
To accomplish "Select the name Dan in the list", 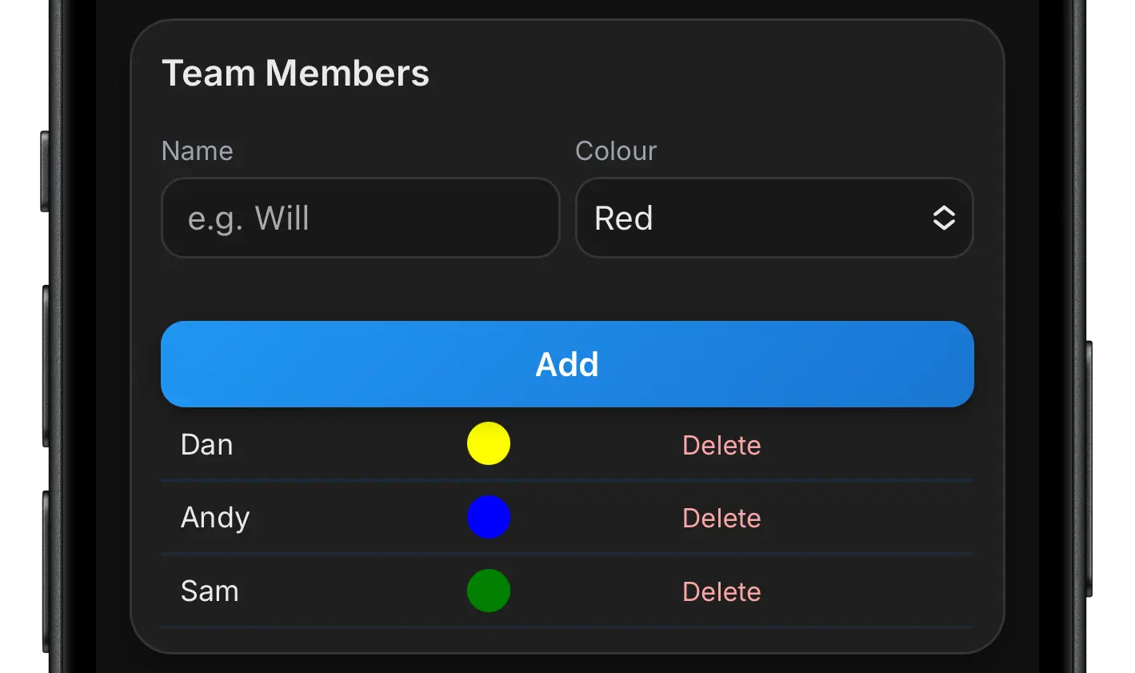I will click(207, 445).
